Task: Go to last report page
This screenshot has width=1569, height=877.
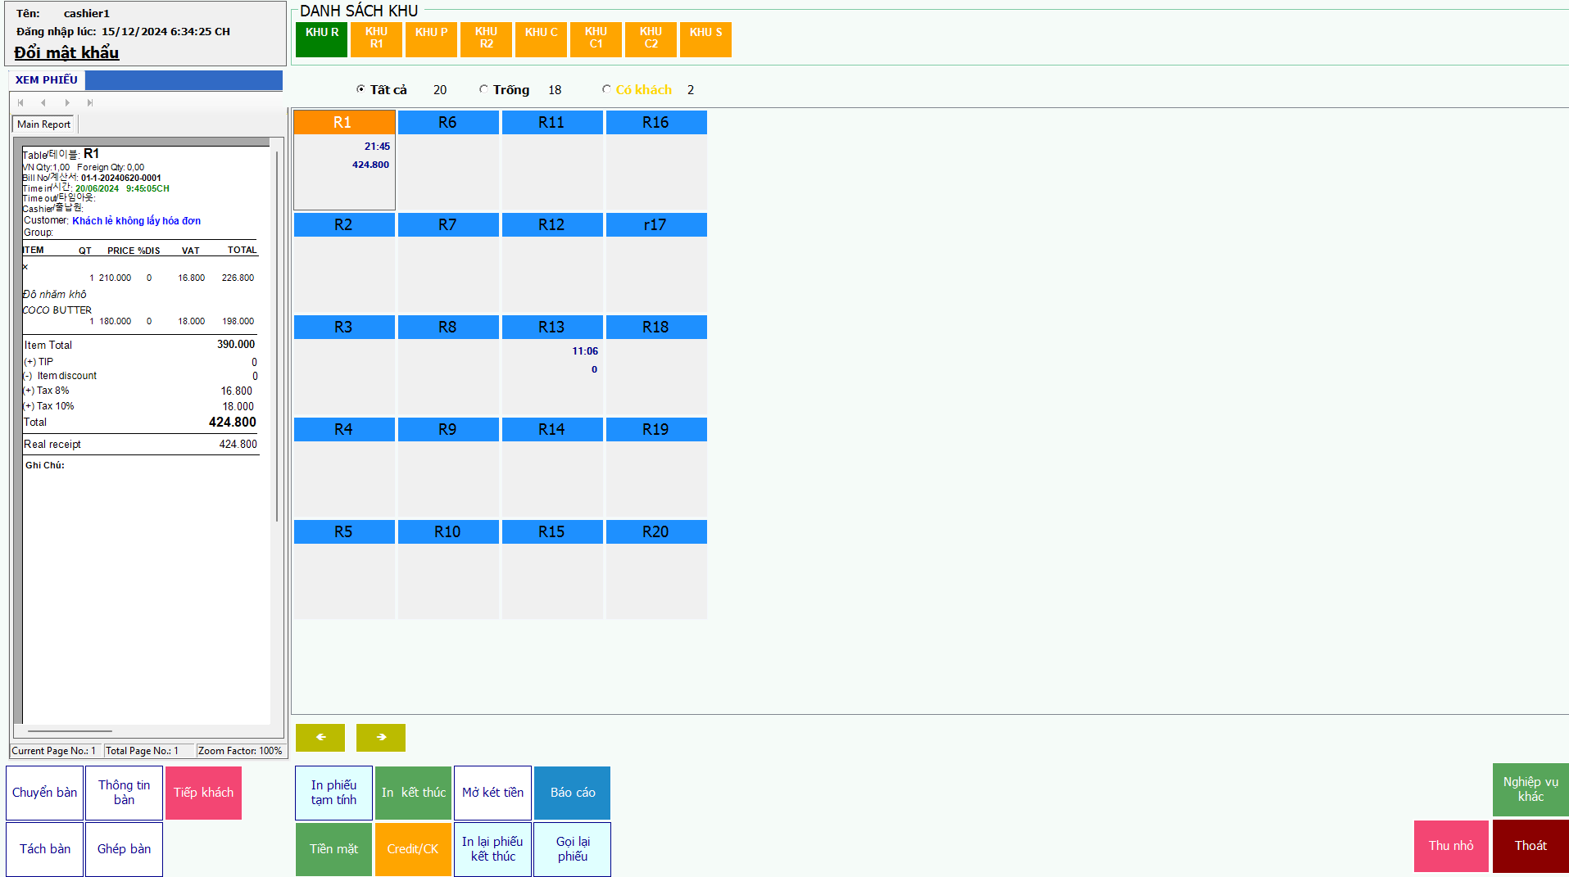Action: (90, 103)
